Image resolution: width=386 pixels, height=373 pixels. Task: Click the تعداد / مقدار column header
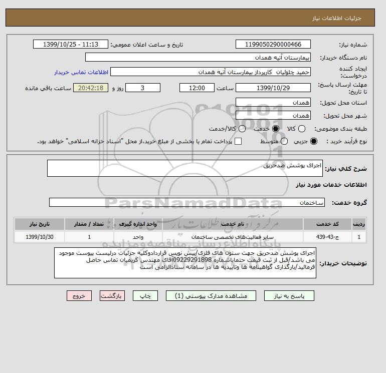pos(89,224)
